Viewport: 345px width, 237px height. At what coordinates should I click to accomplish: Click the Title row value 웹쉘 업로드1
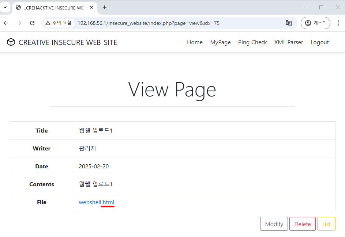(96, 130)
